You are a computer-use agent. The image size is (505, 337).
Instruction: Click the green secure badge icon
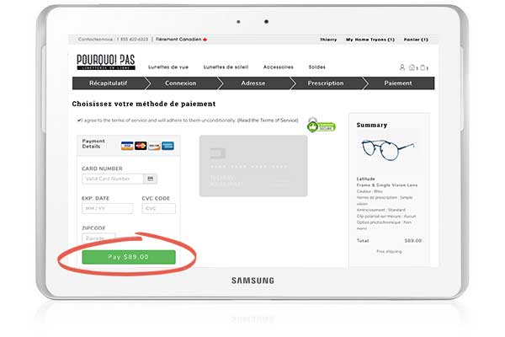(321, 126)
